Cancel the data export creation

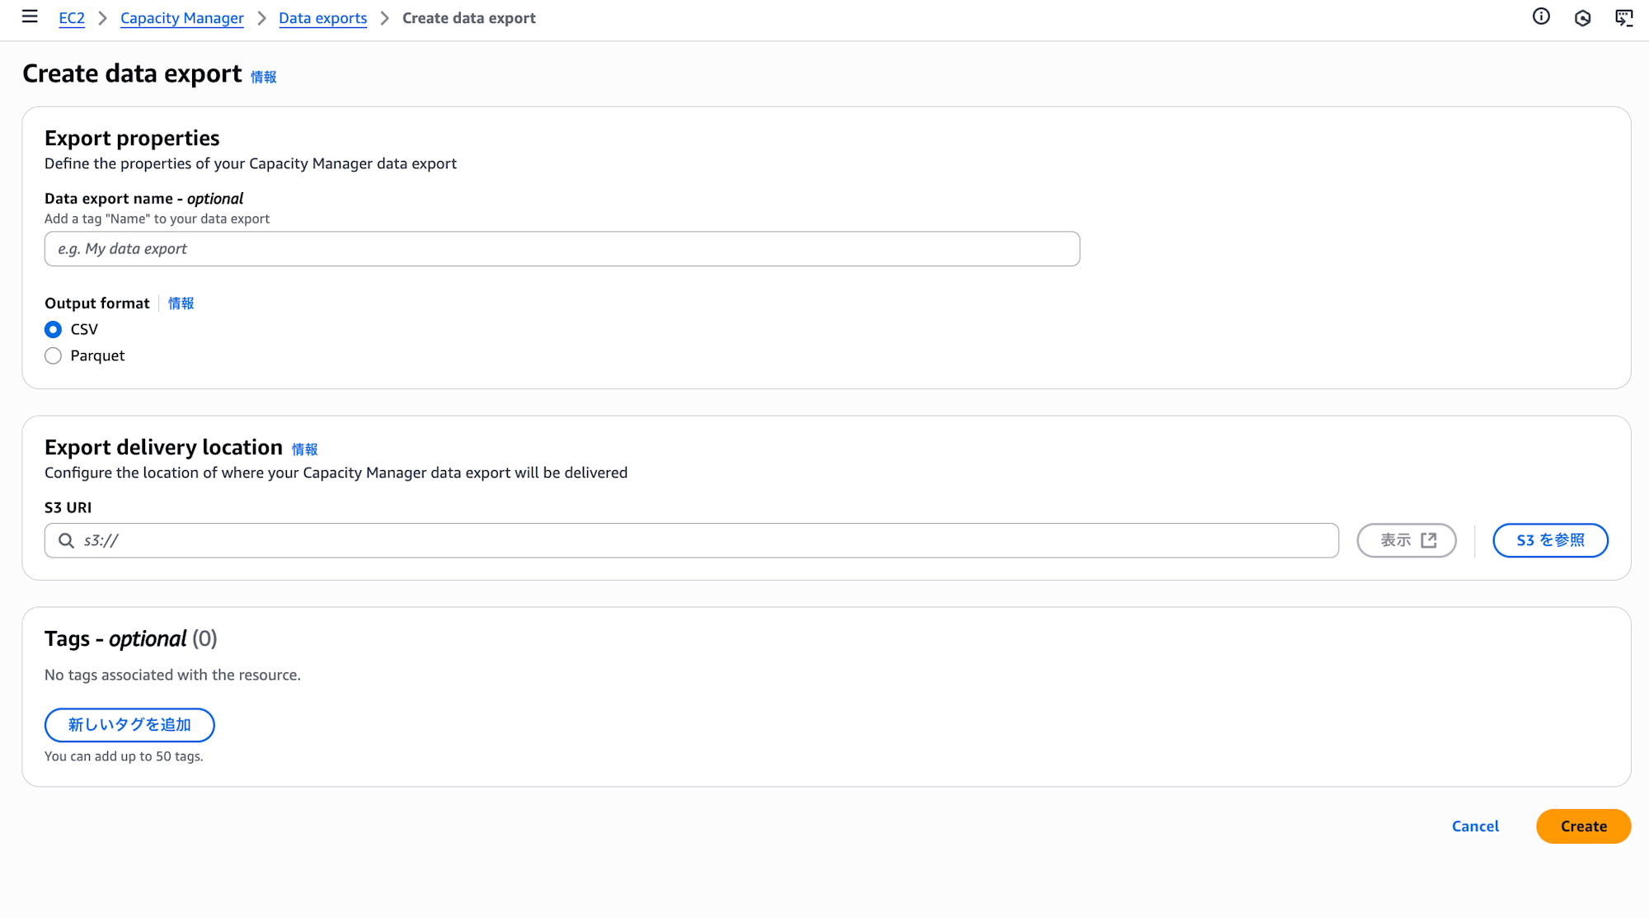(x=1475, y=826)
